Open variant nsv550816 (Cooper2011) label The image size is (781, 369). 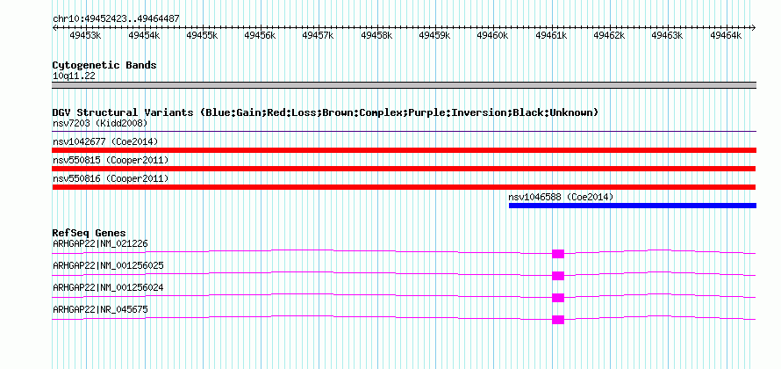(x=111, y=178)
